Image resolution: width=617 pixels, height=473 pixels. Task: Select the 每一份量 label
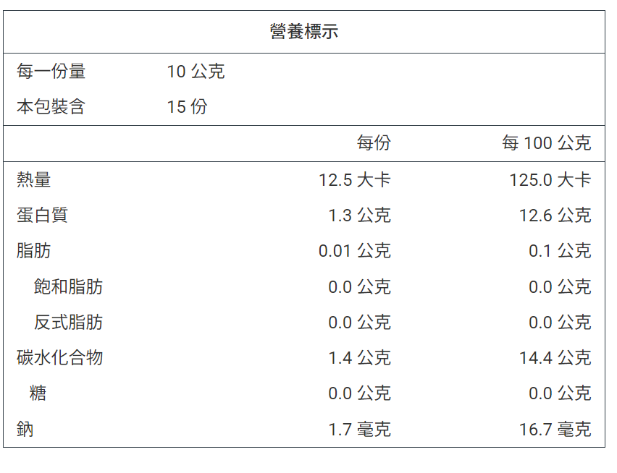(x=51, y=72)
